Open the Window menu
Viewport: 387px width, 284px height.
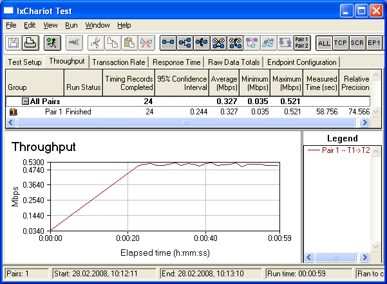coord(97,25)
